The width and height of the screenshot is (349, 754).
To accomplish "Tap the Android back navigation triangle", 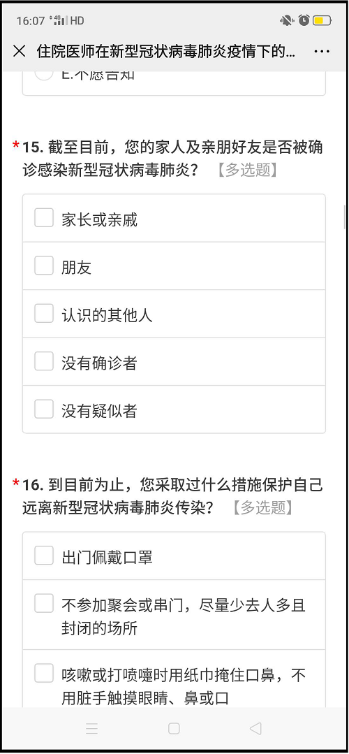I will [x=255, y=729].
